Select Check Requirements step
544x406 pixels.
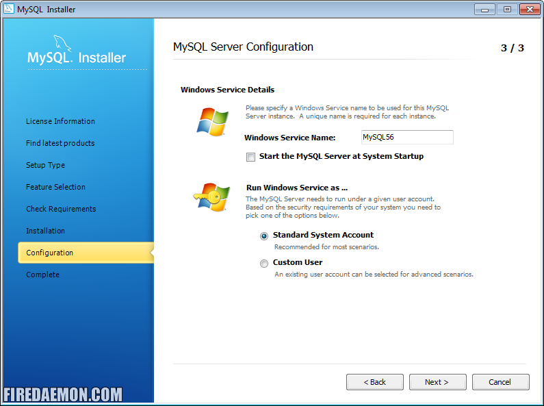[x=61, y=209]
